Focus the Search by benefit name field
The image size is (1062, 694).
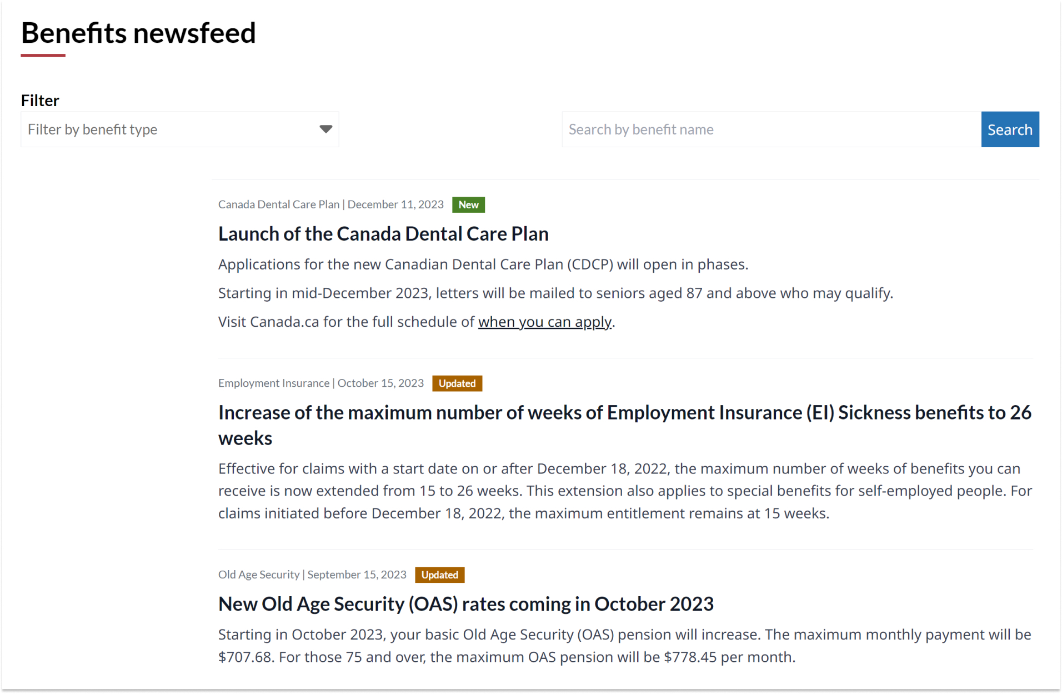pyautogui.click(x=771, y=129)
